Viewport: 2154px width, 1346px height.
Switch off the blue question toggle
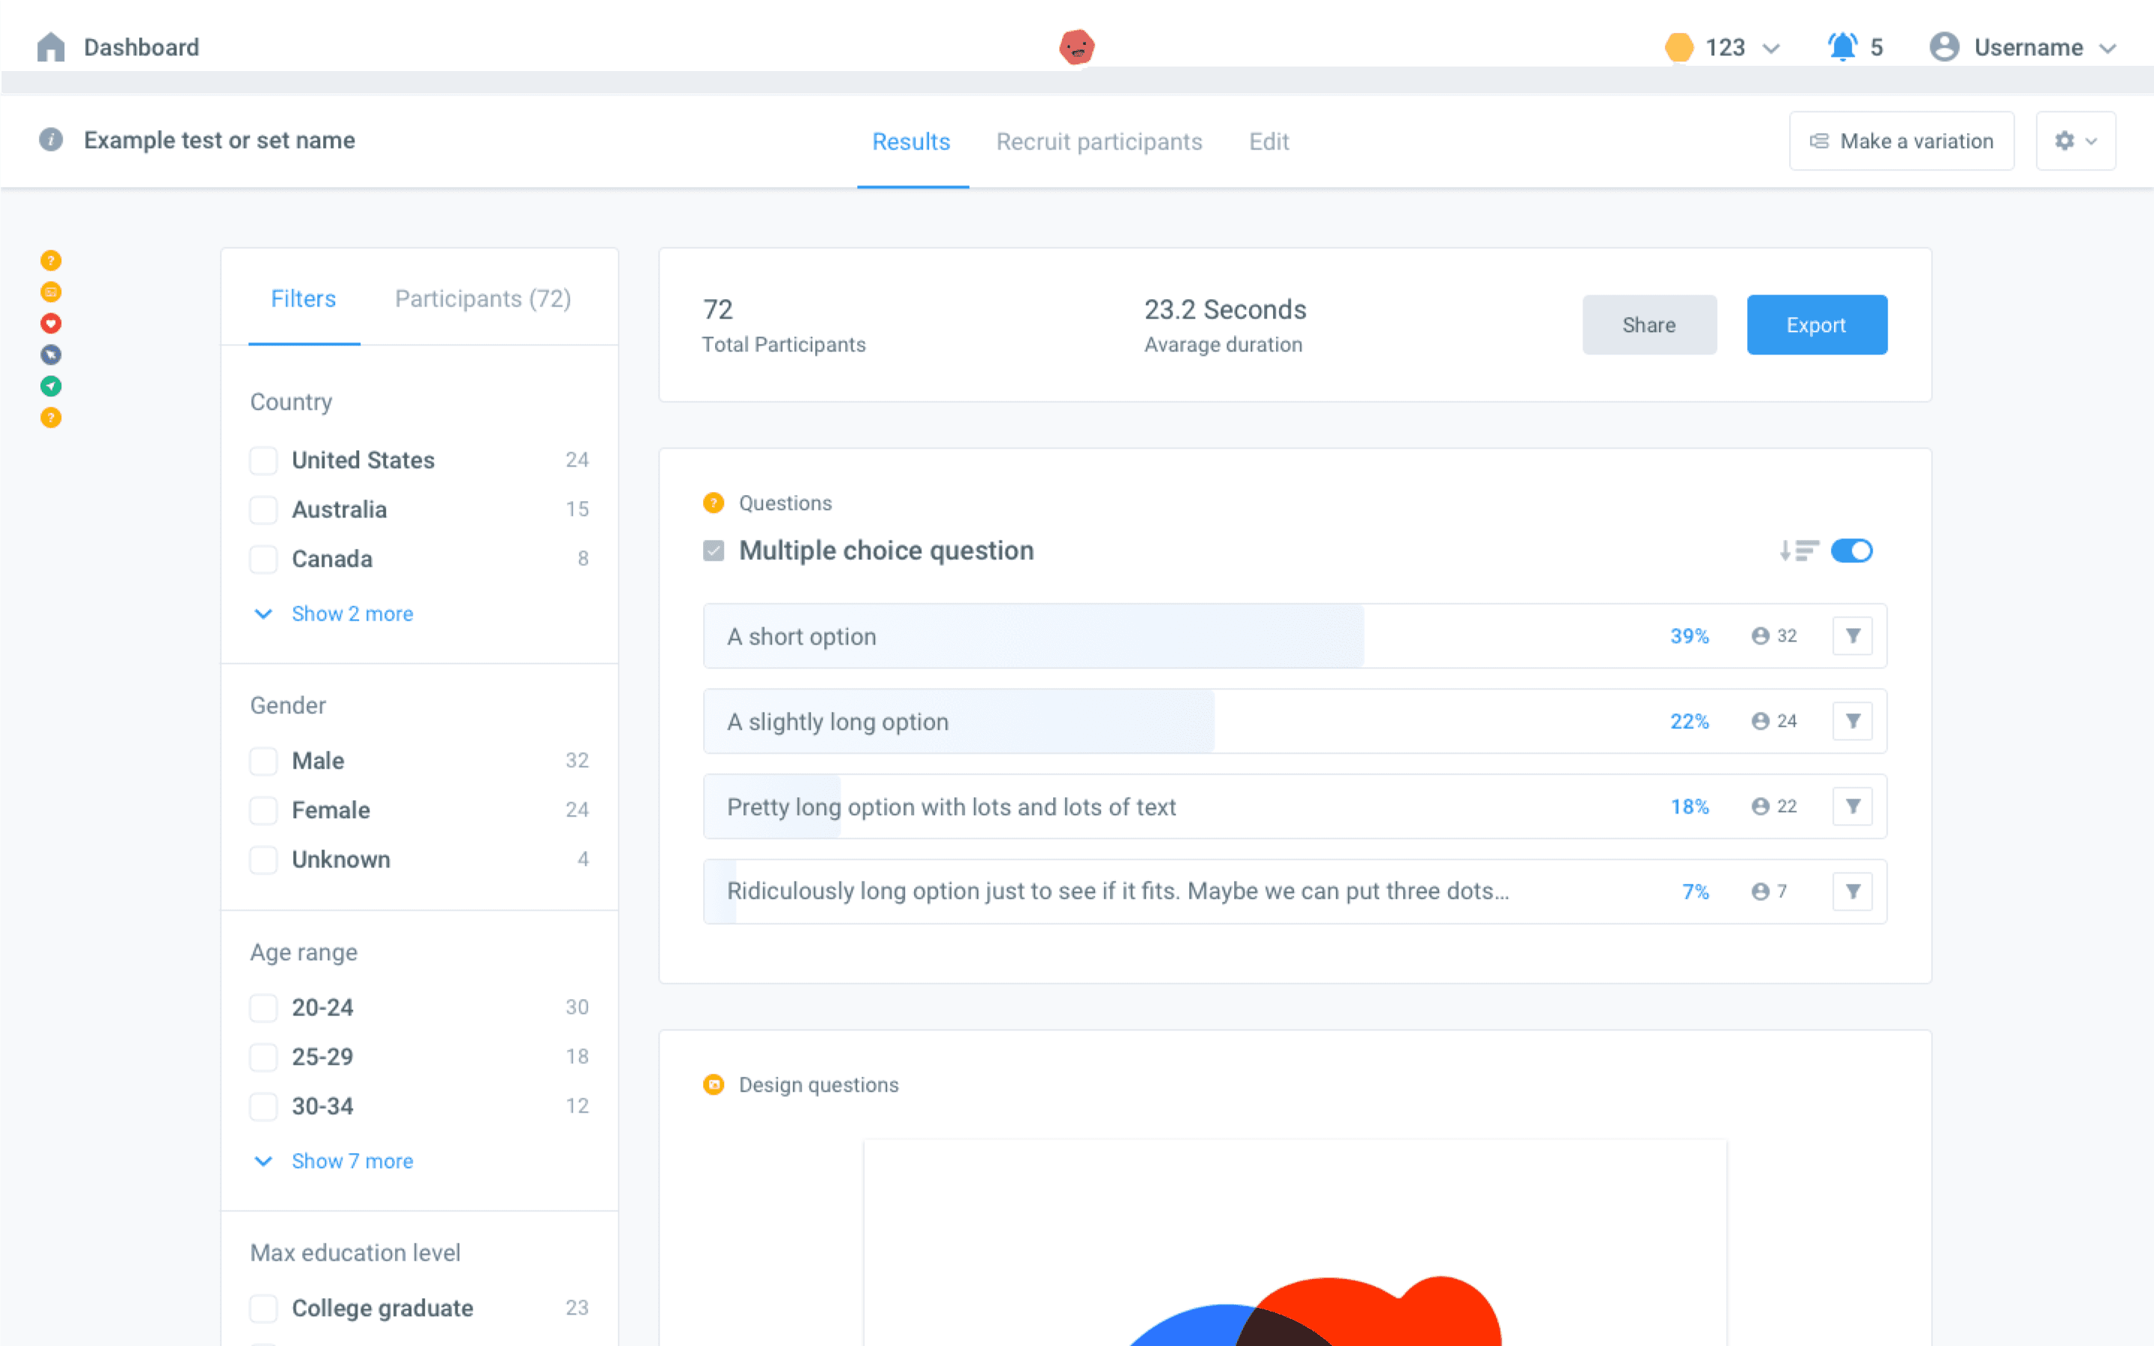pyautogui.click(x=1851, y=551)
